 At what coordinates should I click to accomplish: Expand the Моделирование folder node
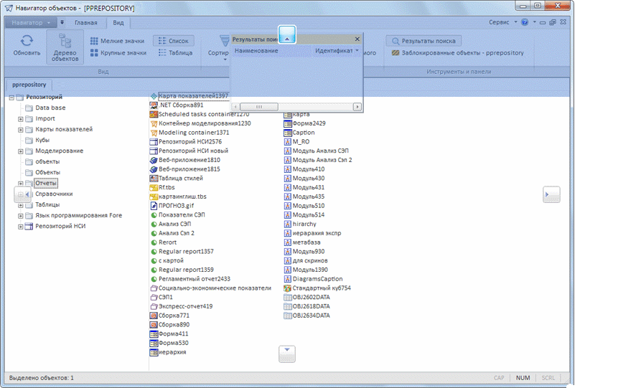tap(21, 151)
